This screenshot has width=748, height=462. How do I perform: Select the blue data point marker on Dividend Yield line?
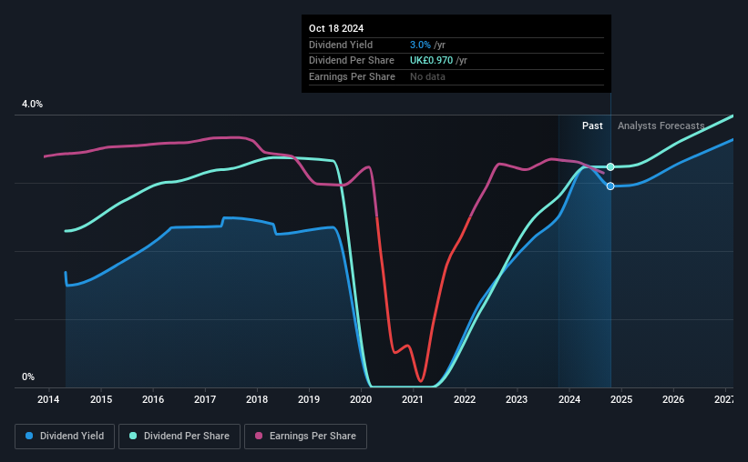[610, 186]
